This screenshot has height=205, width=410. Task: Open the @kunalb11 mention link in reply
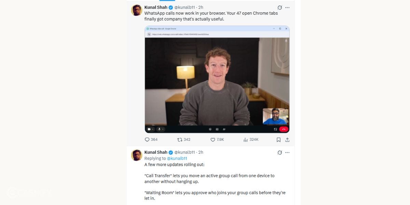tap(177, 159)
